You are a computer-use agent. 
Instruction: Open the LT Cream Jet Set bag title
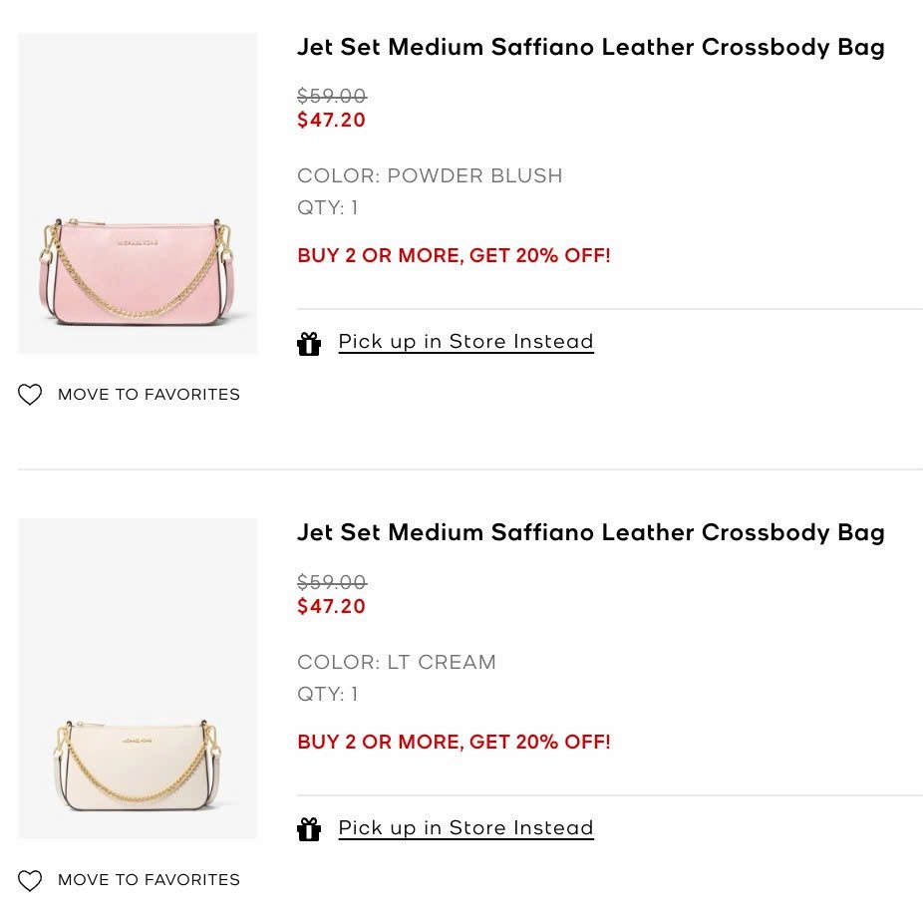(x=590, y=532)
